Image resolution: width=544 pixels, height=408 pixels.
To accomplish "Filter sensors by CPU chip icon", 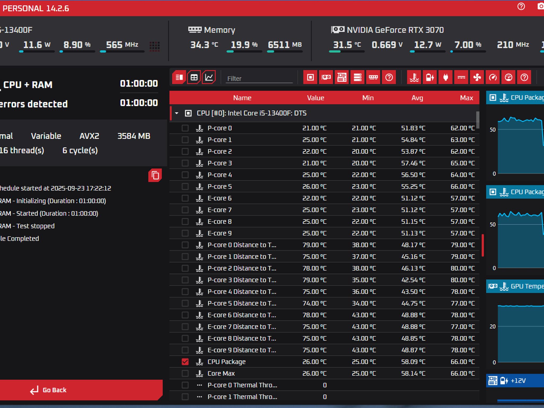I will tap(310, 77).
